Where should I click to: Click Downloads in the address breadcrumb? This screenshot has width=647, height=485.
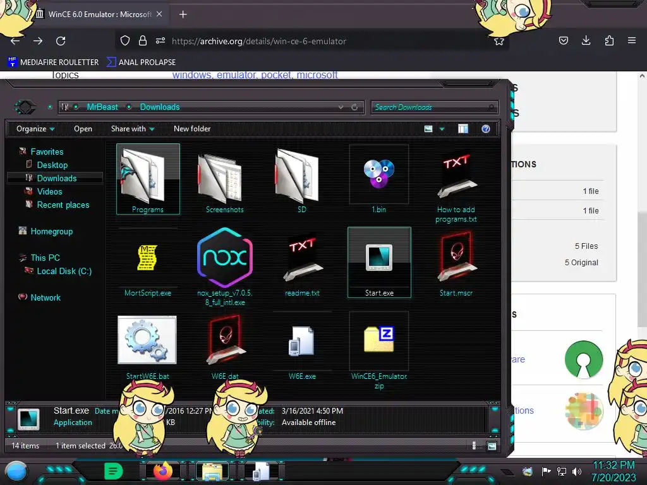point(160,107)
